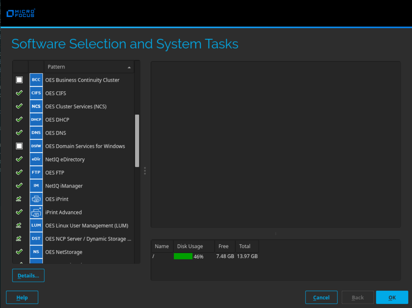Click the BCC Business Continuity Cluster icon

tap(36, 80)
